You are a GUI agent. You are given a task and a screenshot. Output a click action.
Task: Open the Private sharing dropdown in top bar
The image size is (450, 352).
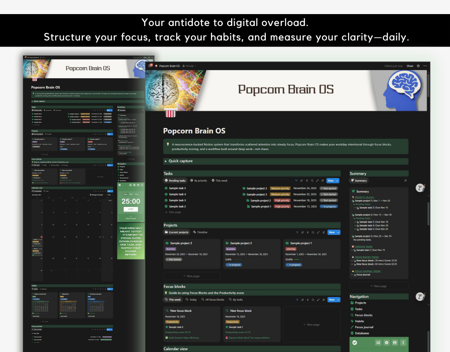pos(189,66)
